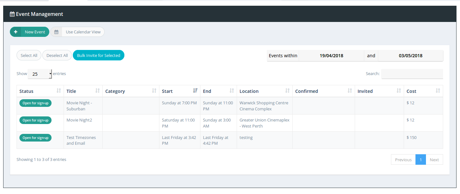
Task: Click the Location column header label
Action: (x=249, y=91)
